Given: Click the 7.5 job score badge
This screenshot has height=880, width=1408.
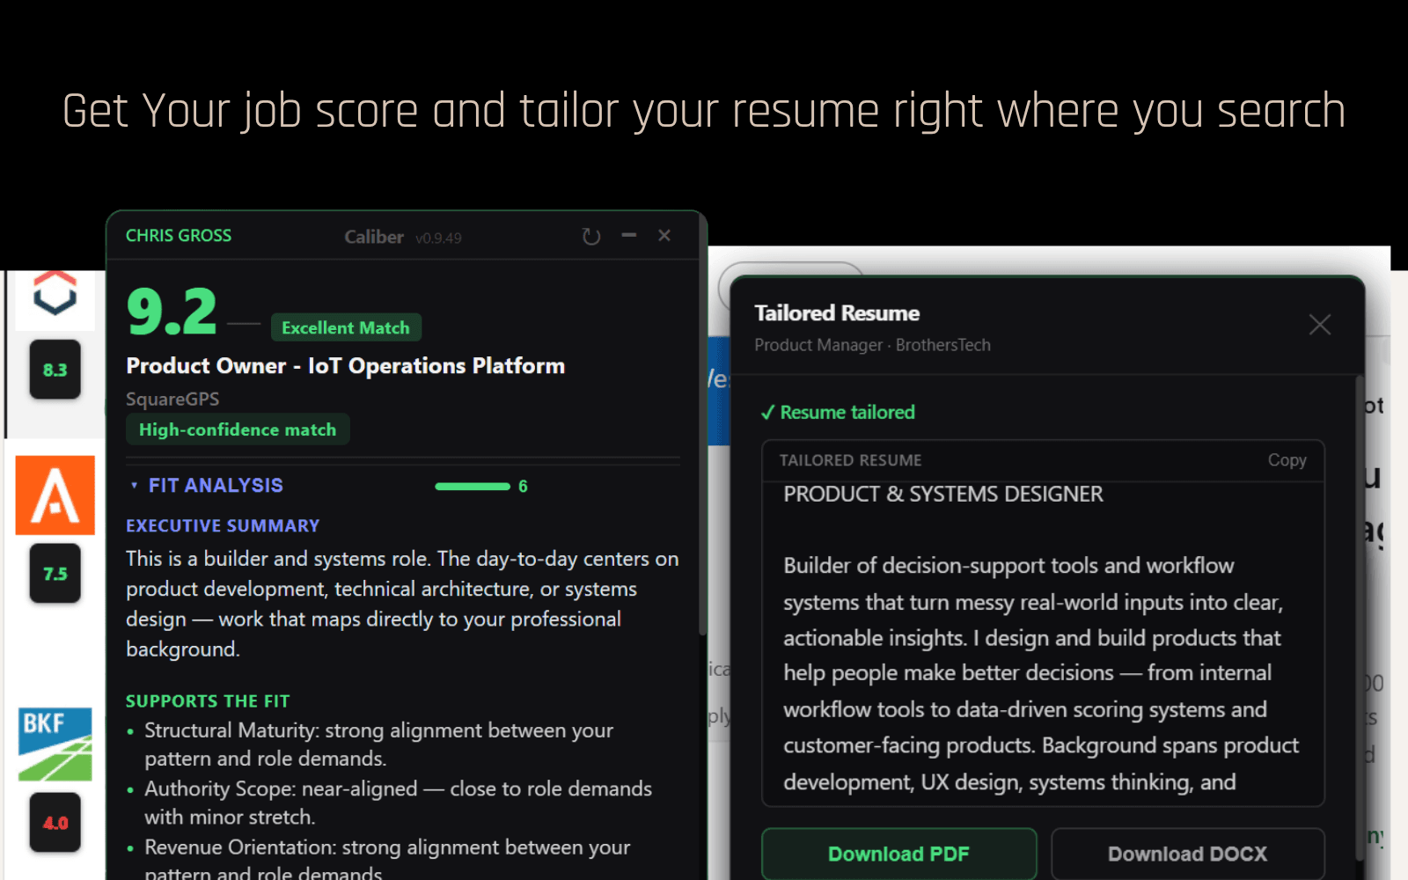Looking at the screenshot, I should [x=55, y=574].
